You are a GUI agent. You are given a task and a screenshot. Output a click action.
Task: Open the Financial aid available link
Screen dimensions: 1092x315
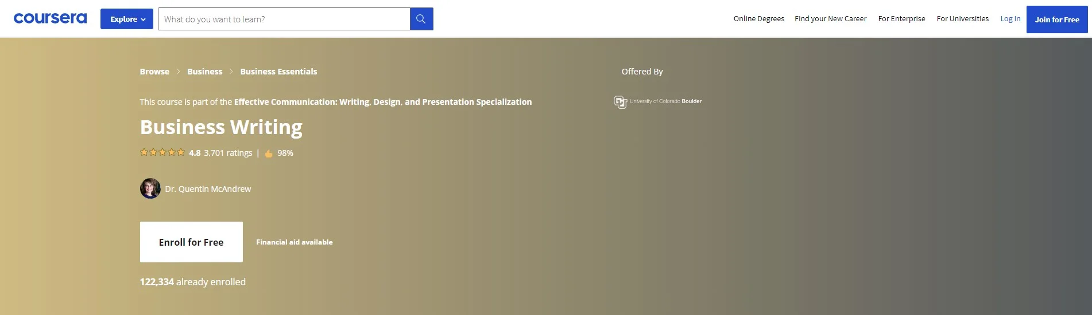[295, 242]
